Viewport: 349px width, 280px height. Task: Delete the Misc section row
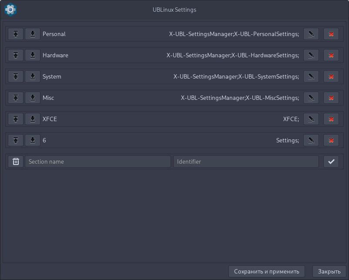[331, 98]
